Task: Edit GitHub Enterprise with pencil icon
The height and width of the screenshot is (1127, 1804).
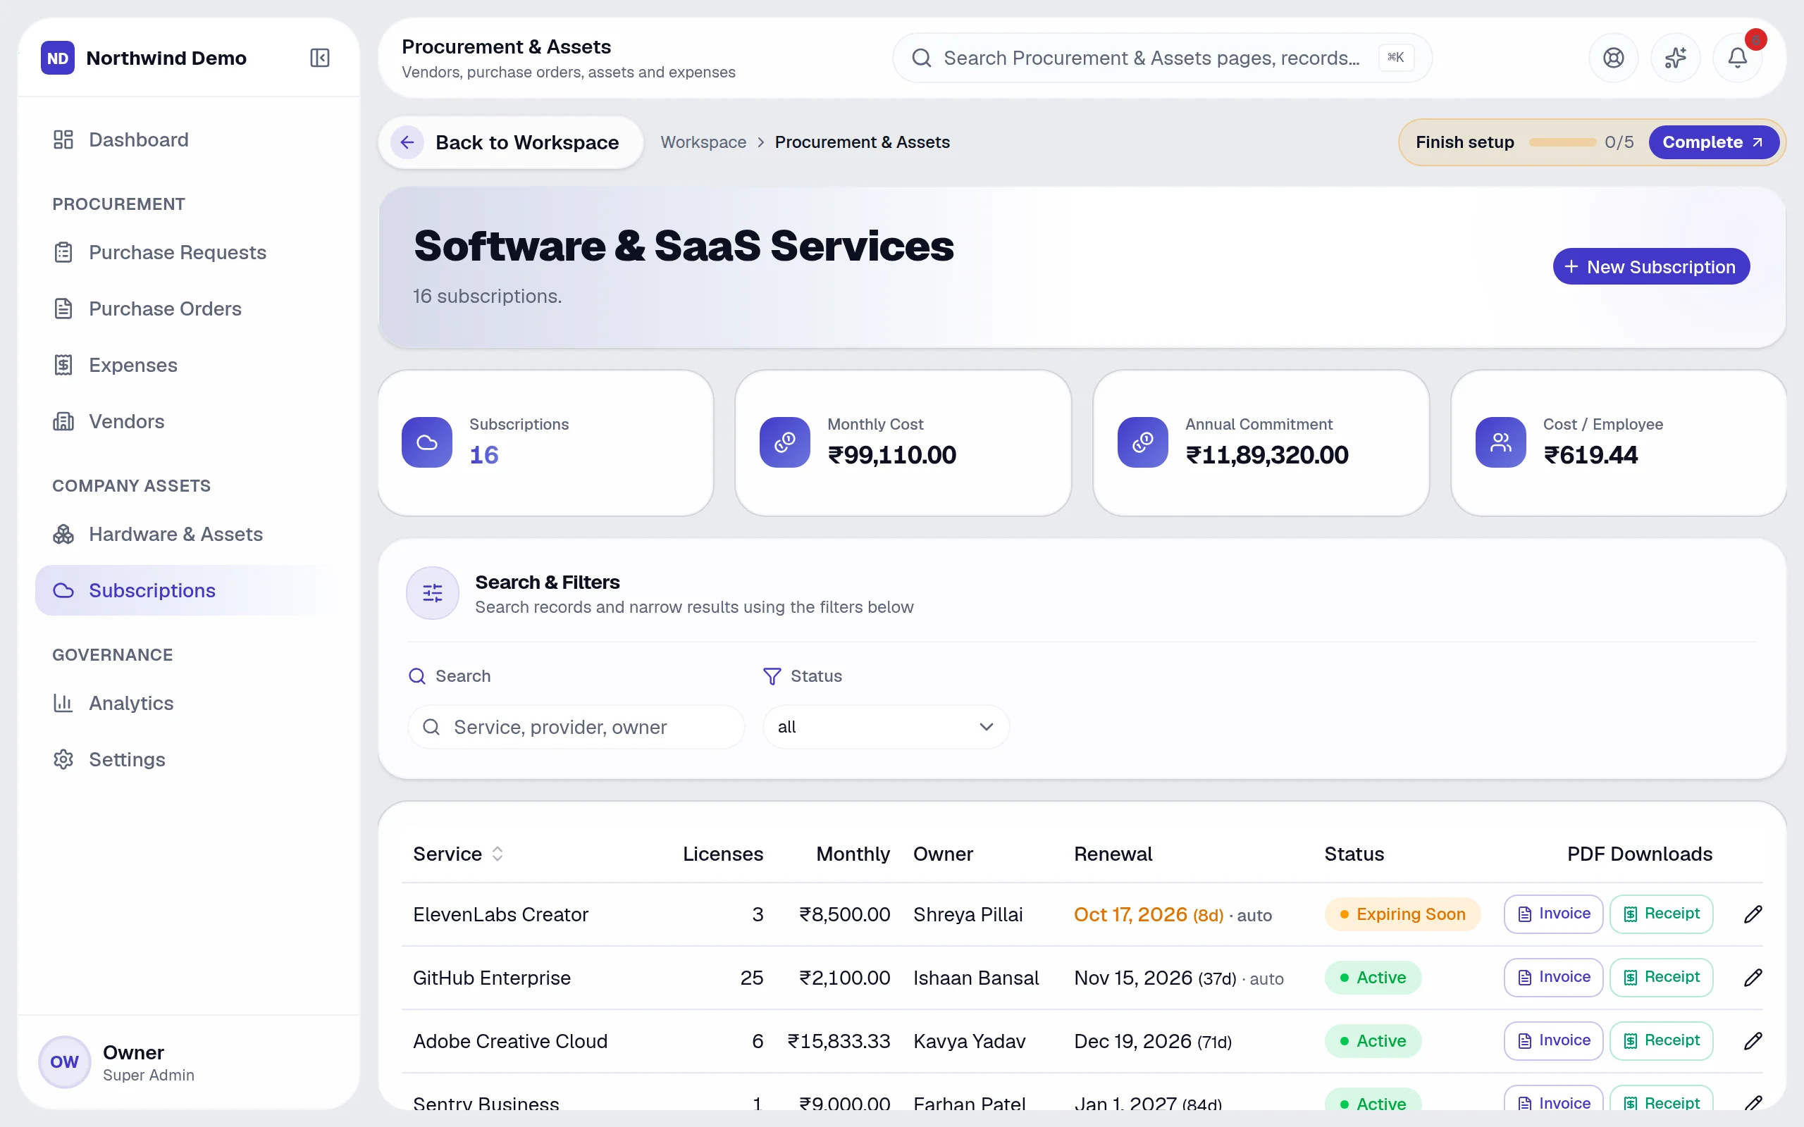Action: [x=1753, y=977]
